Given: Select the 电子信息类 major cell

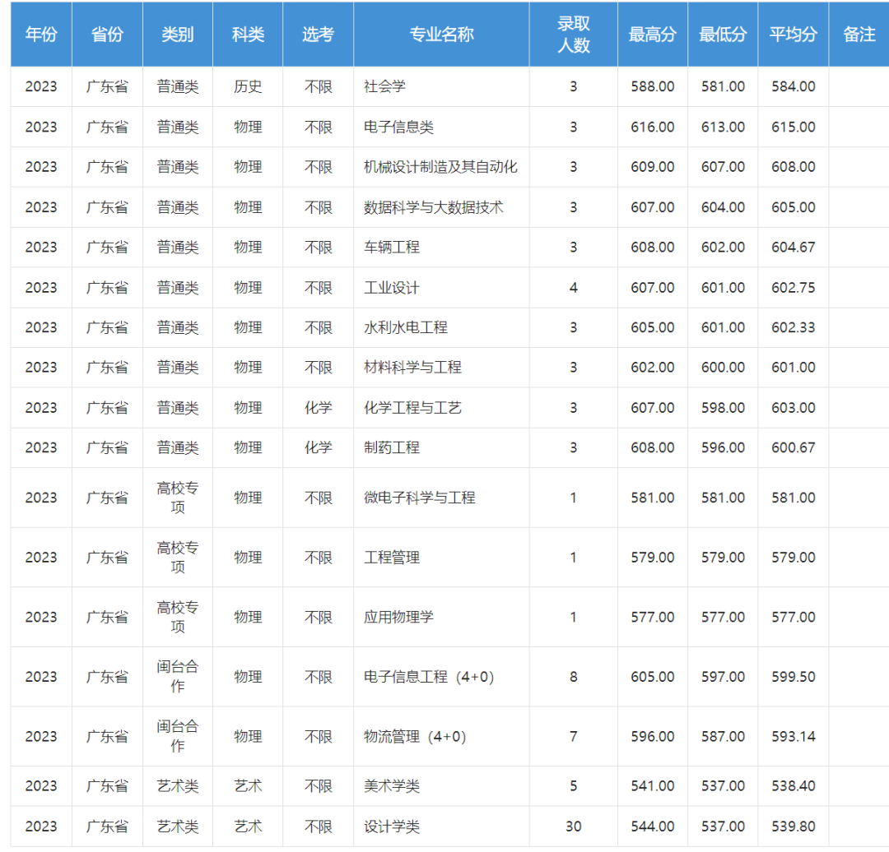Looking at the screenshot, I should pyautogui.click(x=395, y=127).
